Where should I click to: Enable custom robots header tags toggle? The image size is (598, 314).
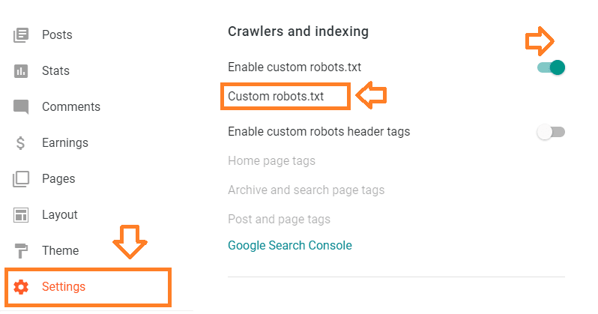(x=551, y=132)
